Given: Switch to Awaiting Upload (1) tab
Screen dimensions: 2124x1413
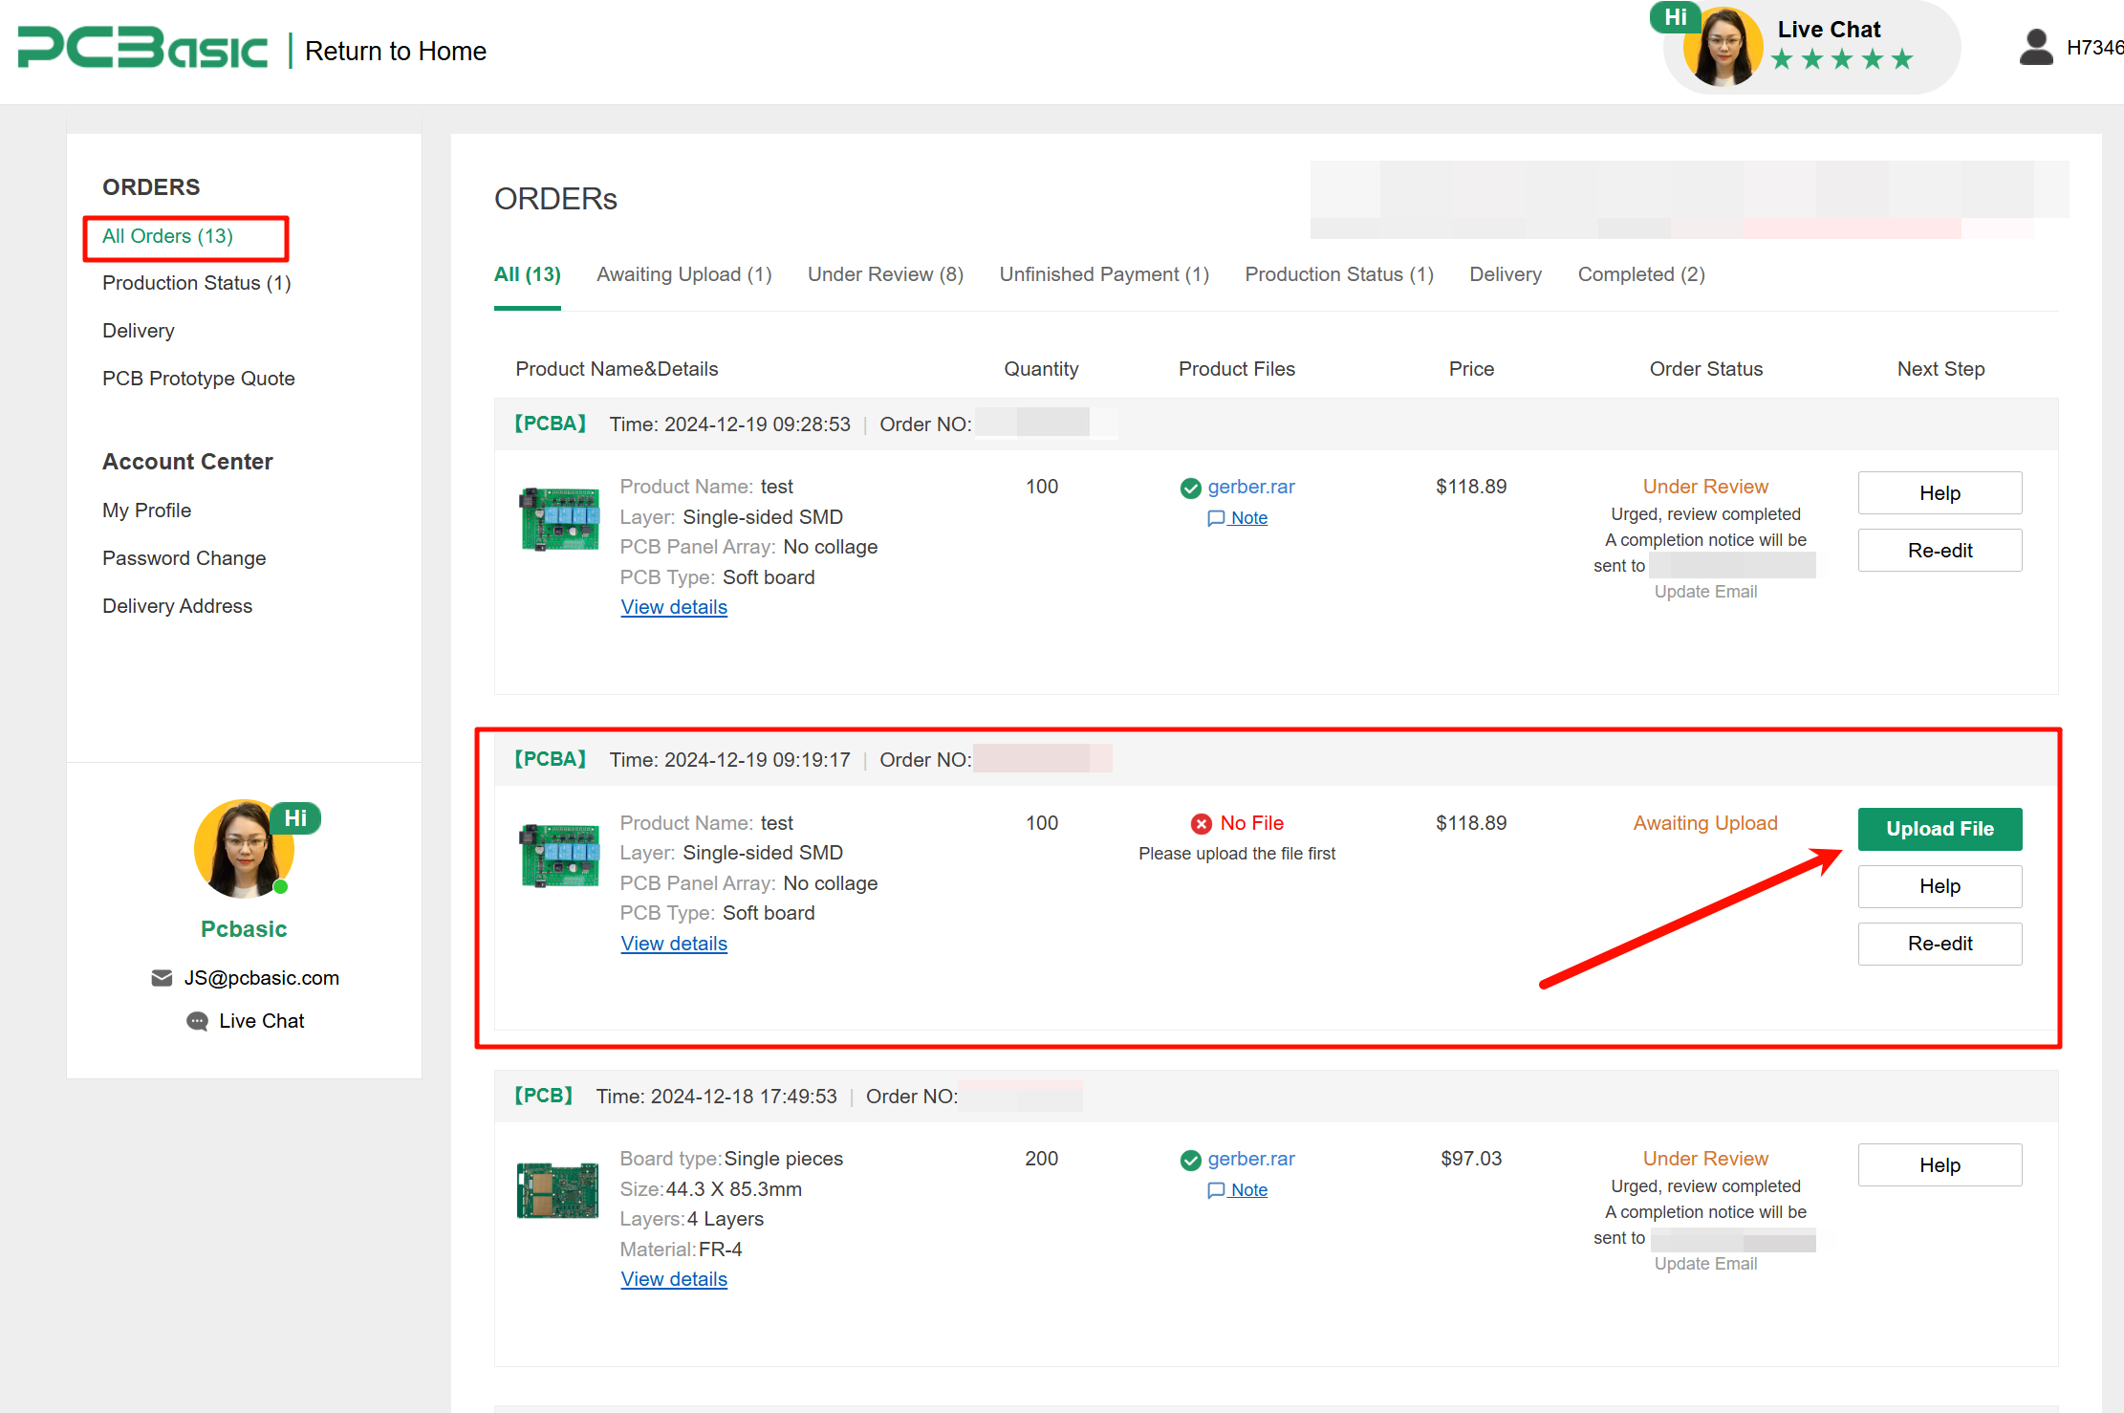Looking at the screenshot, I should point(684,274).
